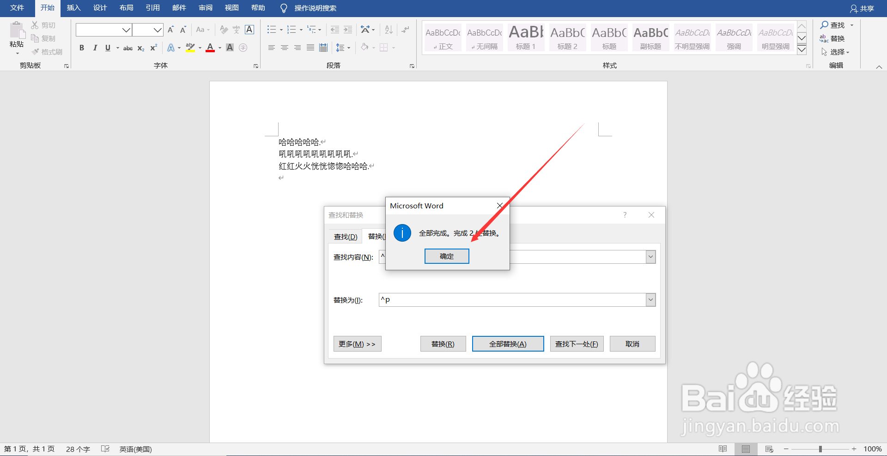Screen dimensions: 887x456
Task: Switch to the Layout ribbon tab
Action: point(126,8)
